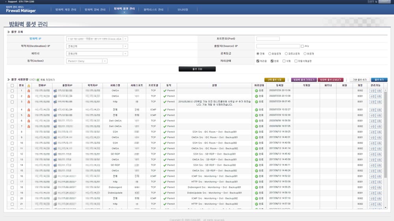
Task: Click the black 룰셋 조회 search button
Action: [197, 69]
